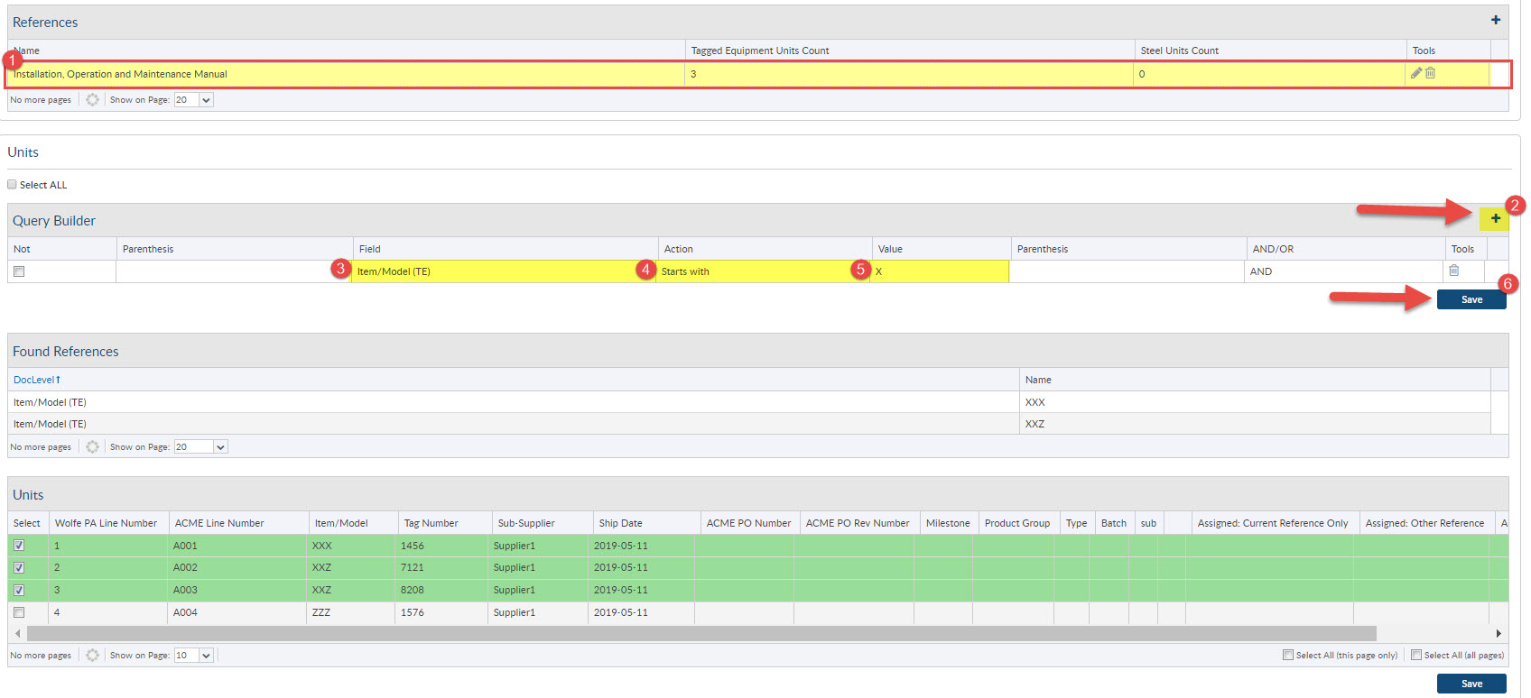This screenshot has height=698, width=1531.
Task: Open the Starts with action dropdown
Action: click(x=764, y=271)
